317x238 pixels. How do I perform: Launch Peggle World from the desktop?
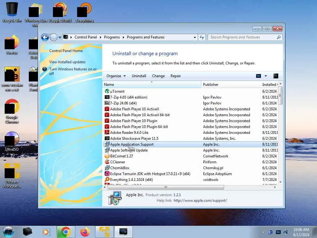(x=60, y=12)
